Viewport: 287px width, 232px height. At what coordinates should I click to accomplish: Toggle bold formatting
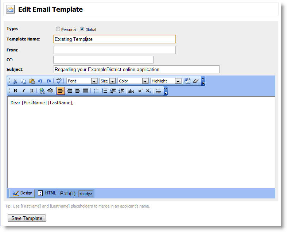pos(15,91)
